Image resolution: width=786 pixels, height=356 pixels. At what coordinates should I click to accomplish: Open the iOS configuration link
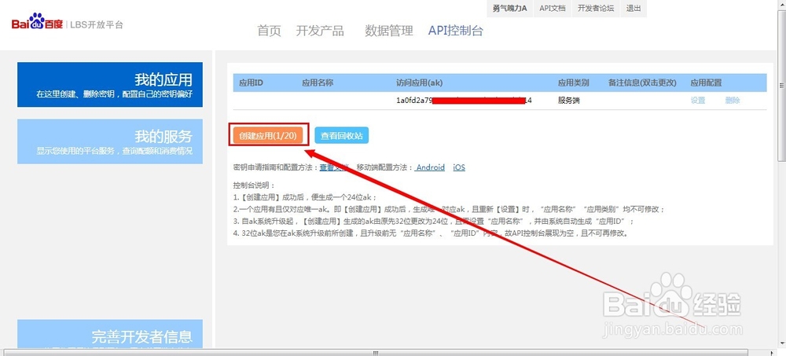pos(459,167)
